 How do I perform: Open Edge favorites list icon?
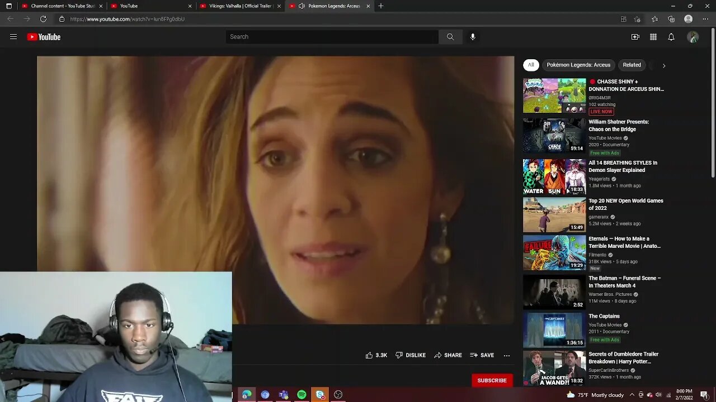point(654,19)
